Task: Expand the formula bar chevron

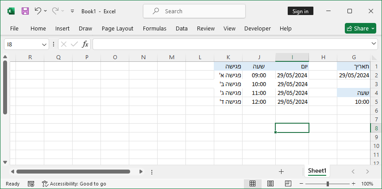Action: [x=374, y=44]
